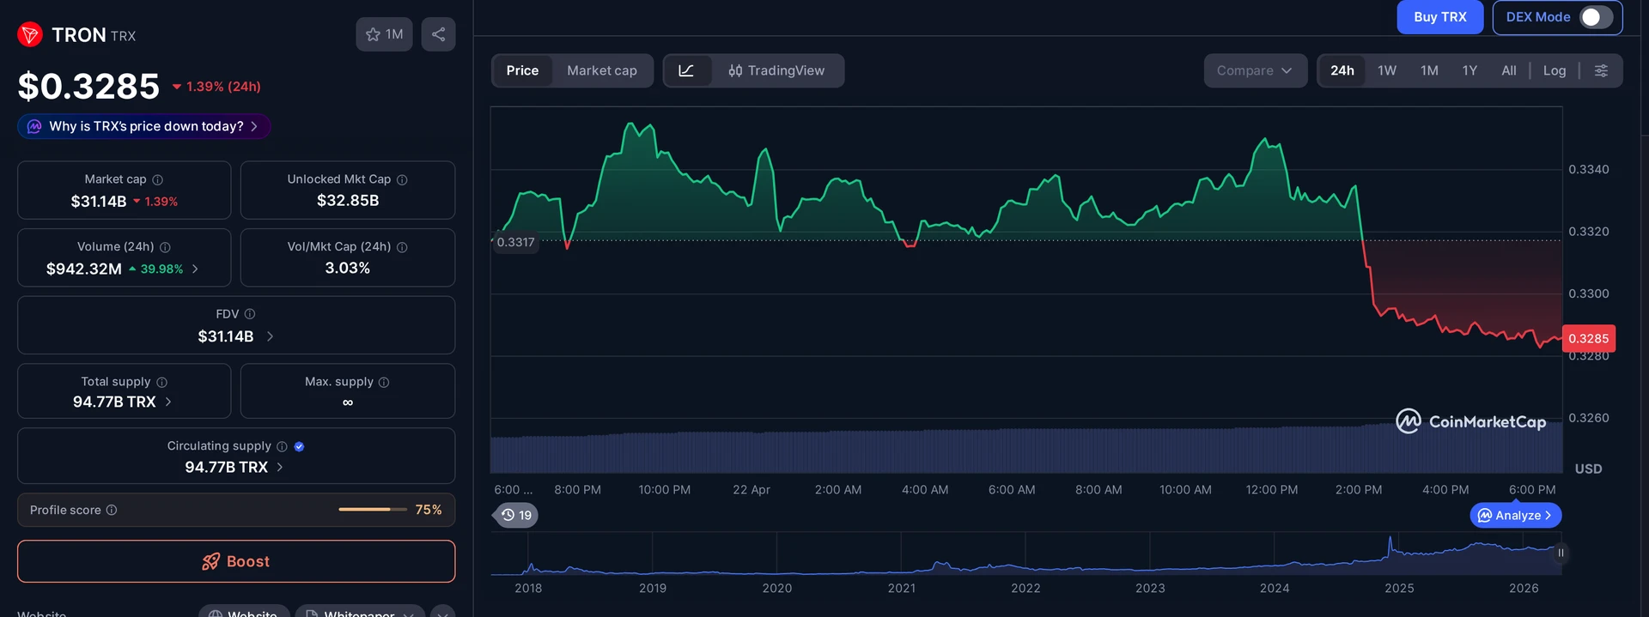Select the Price tab
The height and width of the screenshot is (617, 1649).
pyautogui.click(x=522, y=70)
